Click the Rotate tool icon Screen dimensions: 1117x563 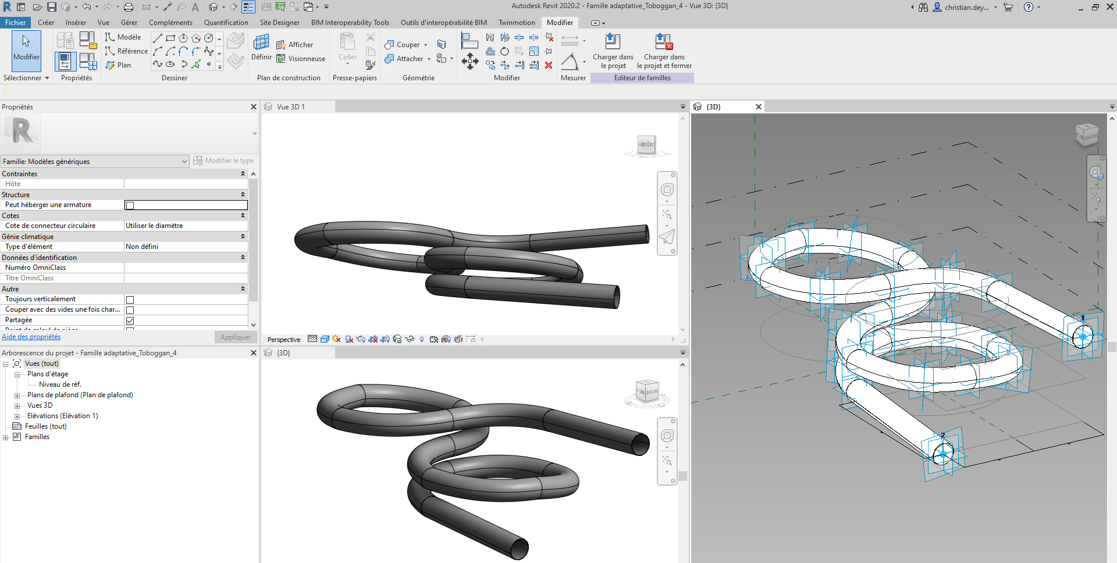(x=504, y=51)
